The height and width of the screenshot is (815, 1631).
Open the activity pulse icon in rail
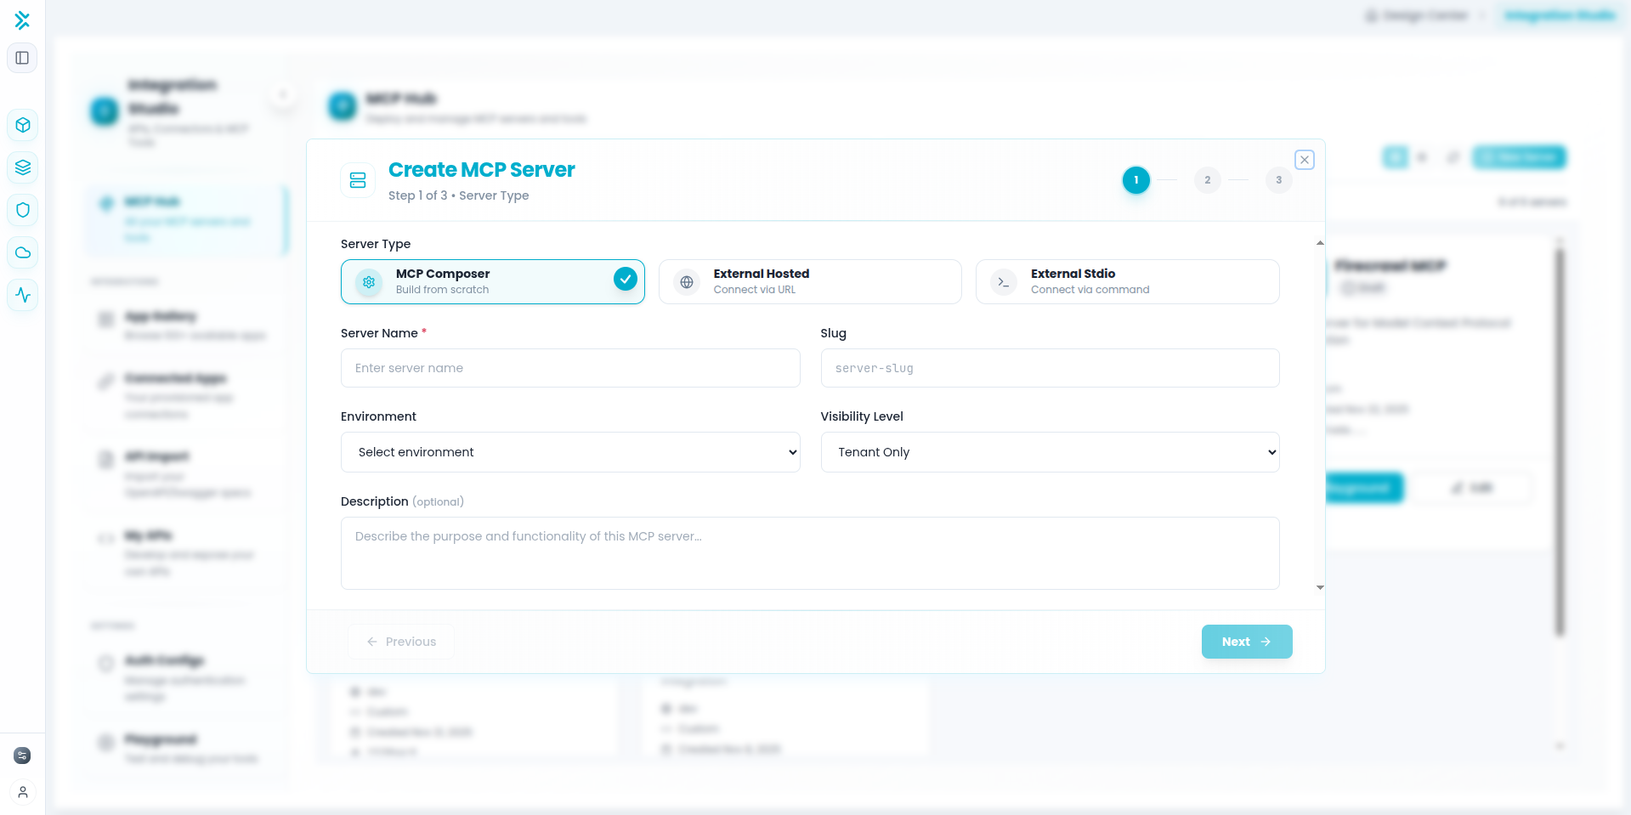23,295
